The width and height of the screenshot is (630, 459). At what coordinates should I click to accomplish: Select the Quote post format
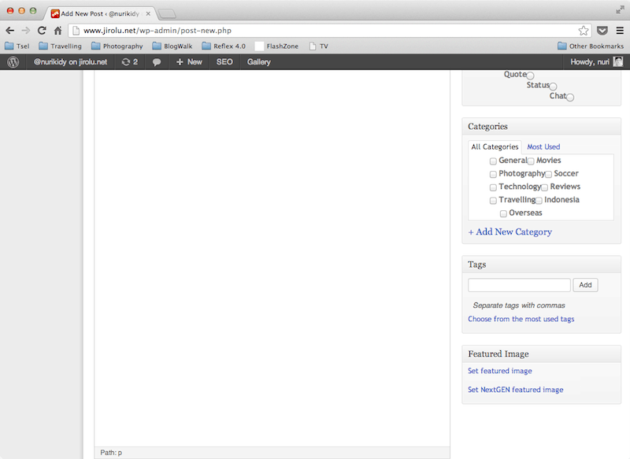530,76
